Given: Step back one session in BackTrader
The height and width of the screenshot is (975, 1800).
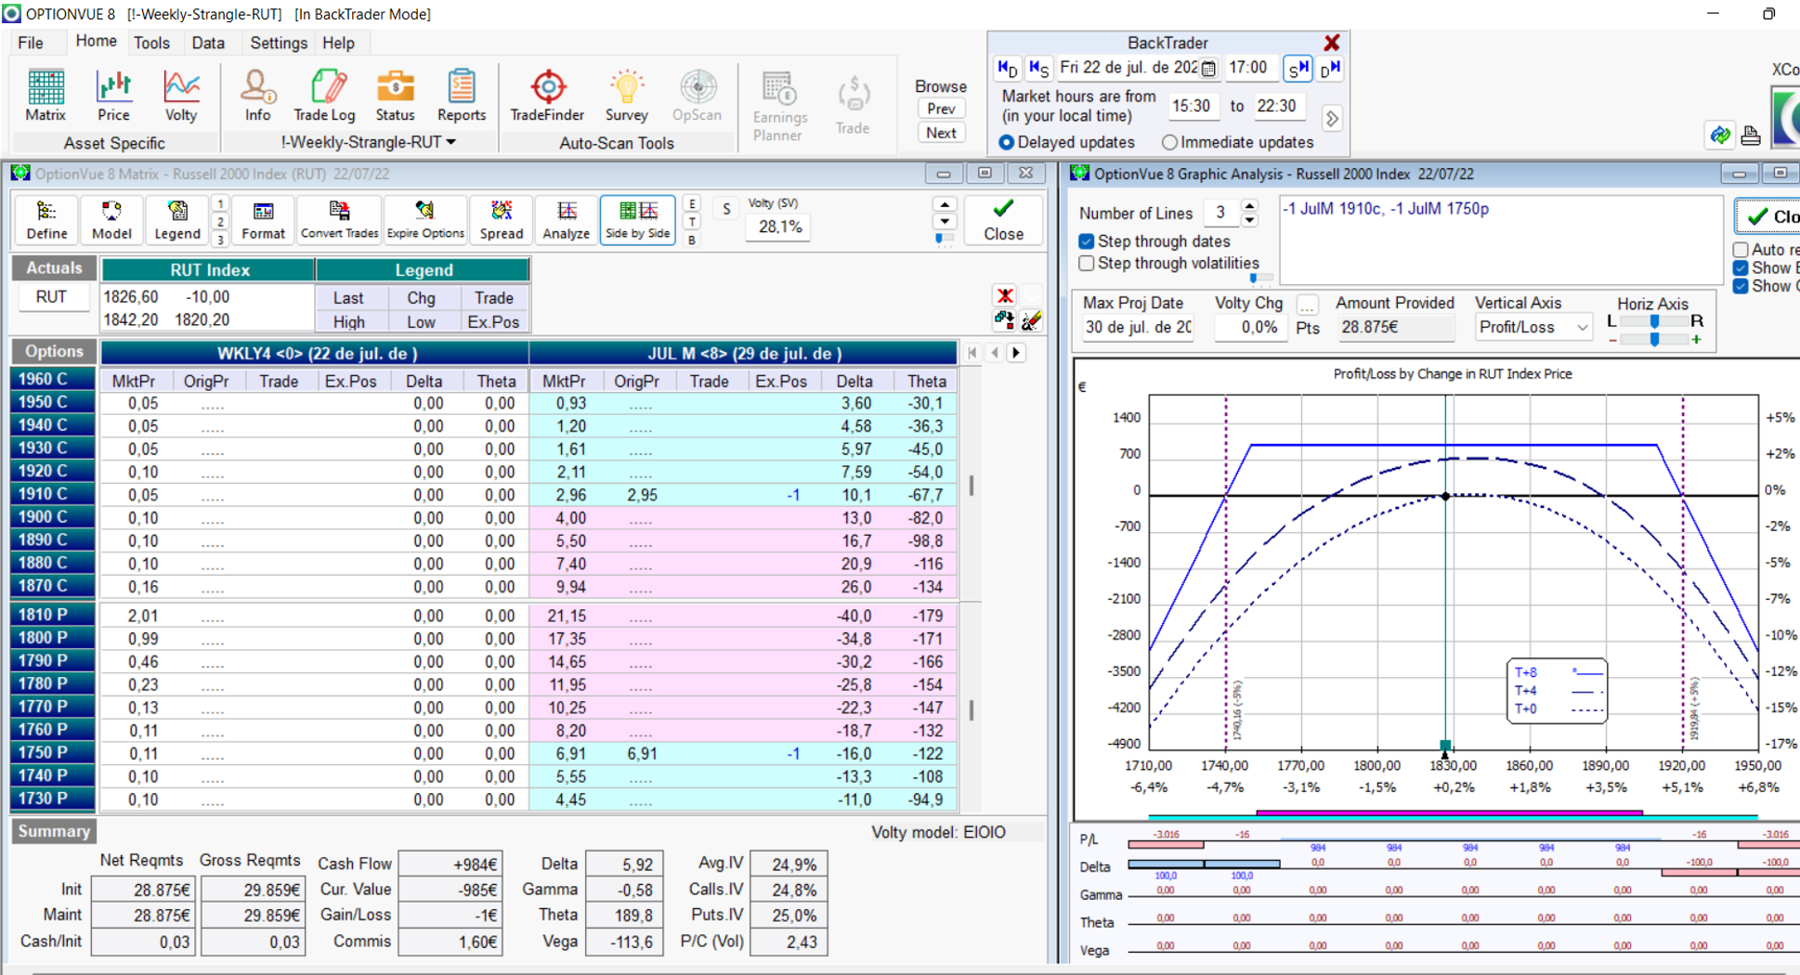Looking at the screenshot, I should [x=1038, y=68].
